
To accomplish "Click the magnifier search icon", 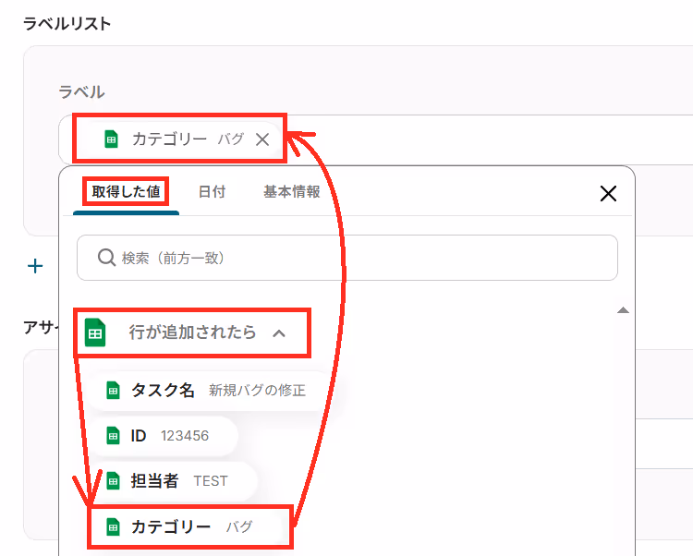I will tap(106, 257).
